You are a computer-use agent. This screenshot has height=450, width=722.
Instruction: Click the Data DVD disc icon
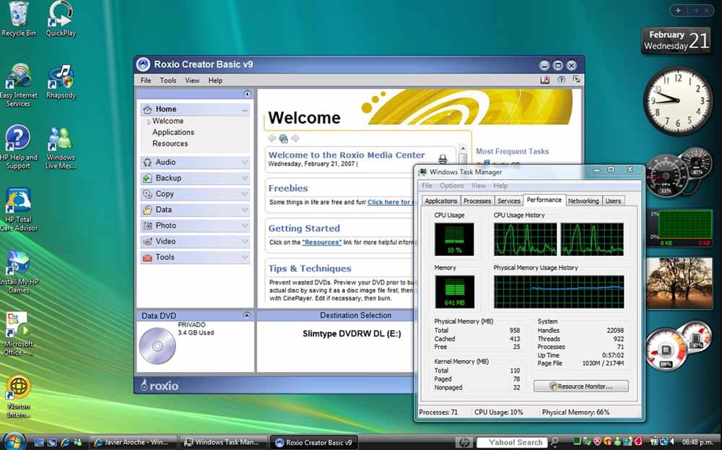coord(157,346)
